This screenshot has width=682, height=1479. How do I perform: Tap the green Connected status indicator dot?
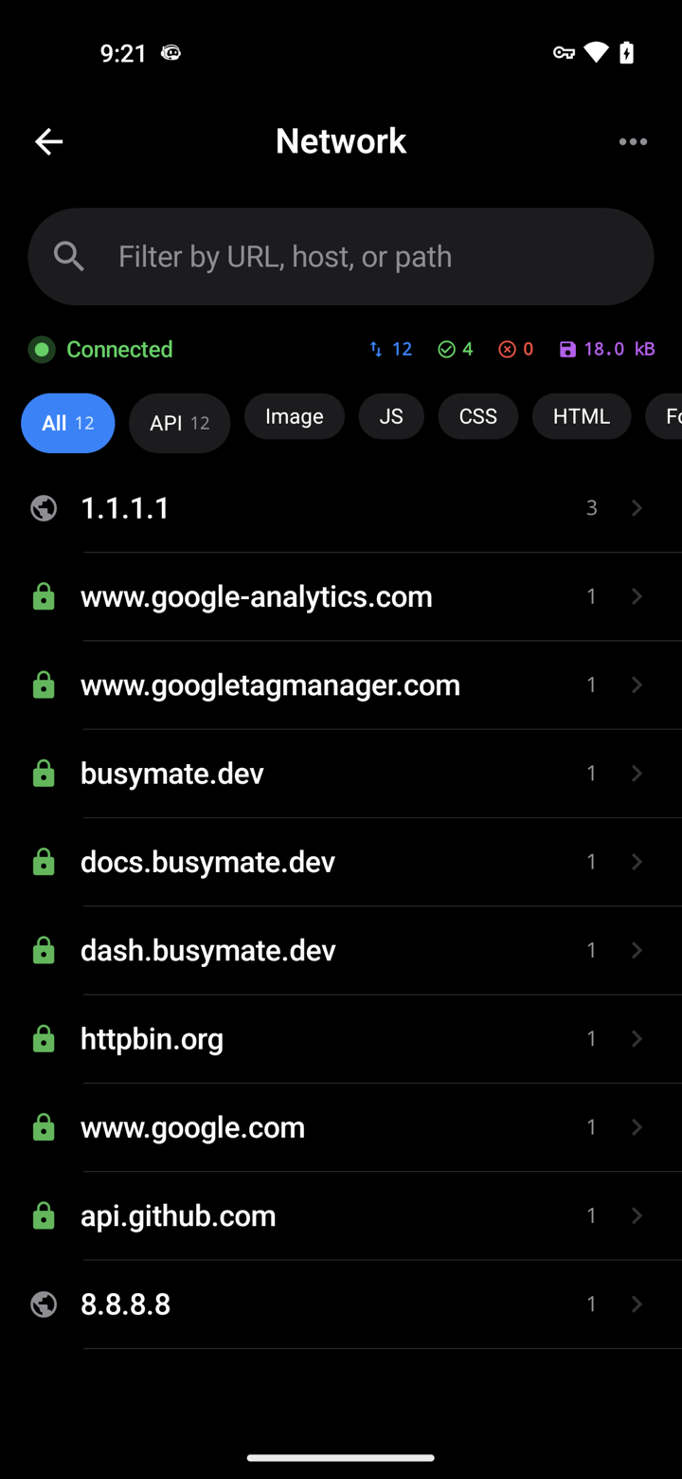pyautogui.click(x=42, y=350)
